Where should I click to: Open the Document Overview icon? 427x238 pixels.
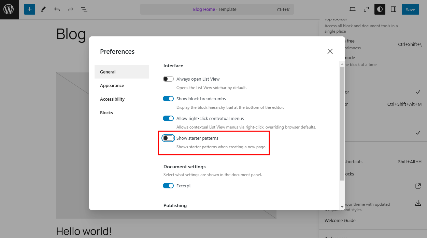(x=84, y=9)
